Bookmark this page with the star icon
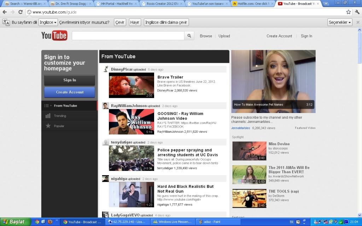The width and height of the screenshot is (362, 226). tap(348, 12)
